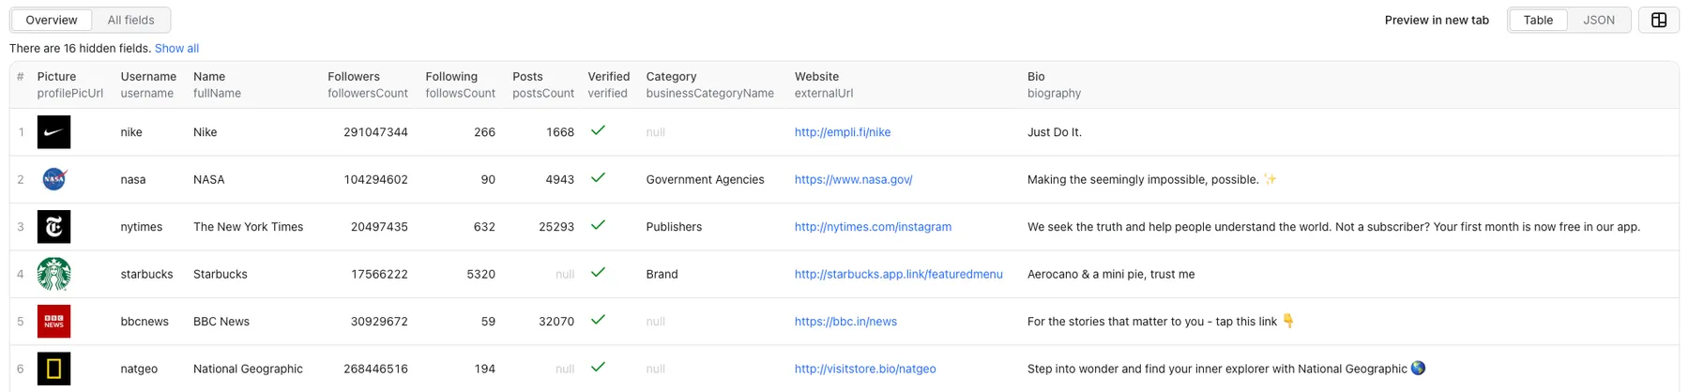Select following count 5320
Viewport: 1689px width, 392px height.
coord(480,274)
